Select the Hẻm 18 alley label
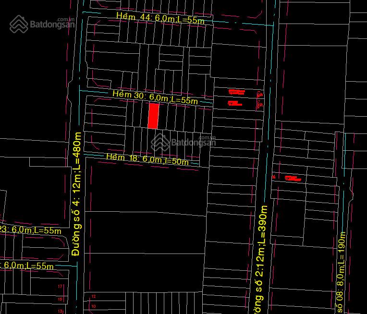 [x=147, y=159]
